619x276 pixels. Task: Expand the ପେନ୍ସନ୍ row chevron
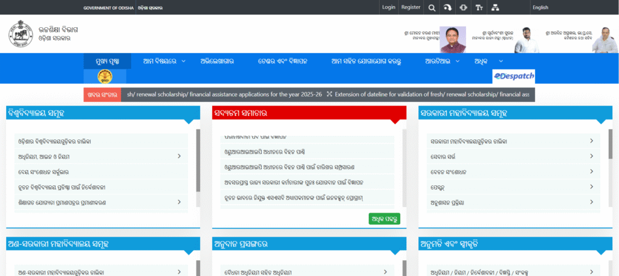coord(591,187)
